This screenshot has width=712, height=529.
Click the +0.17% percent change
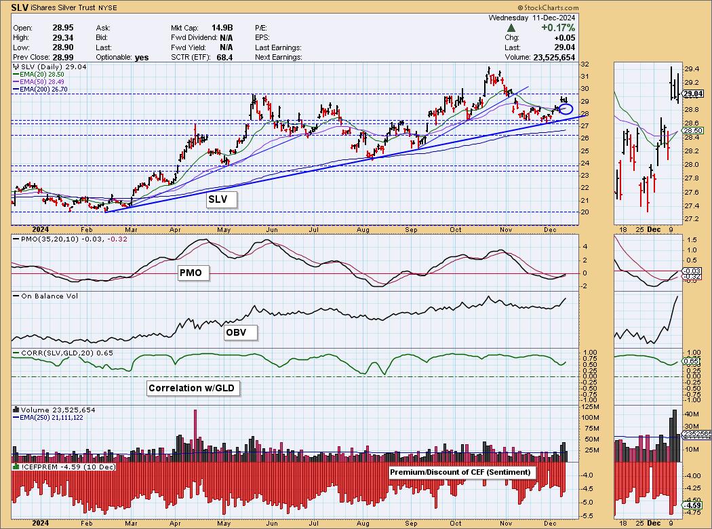[557, 28]
